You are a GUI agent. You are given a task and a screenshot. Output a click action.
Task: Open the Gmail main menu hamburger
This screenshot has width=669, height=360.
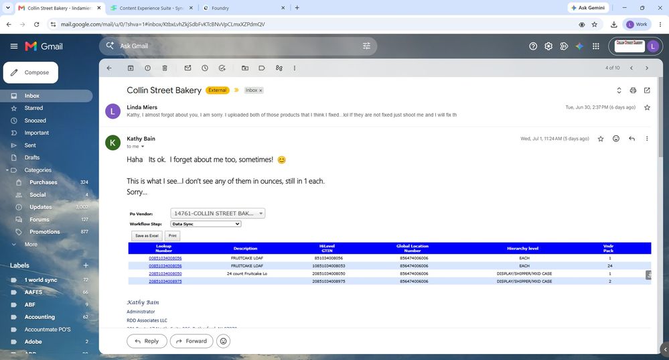(x=14, y=46)
